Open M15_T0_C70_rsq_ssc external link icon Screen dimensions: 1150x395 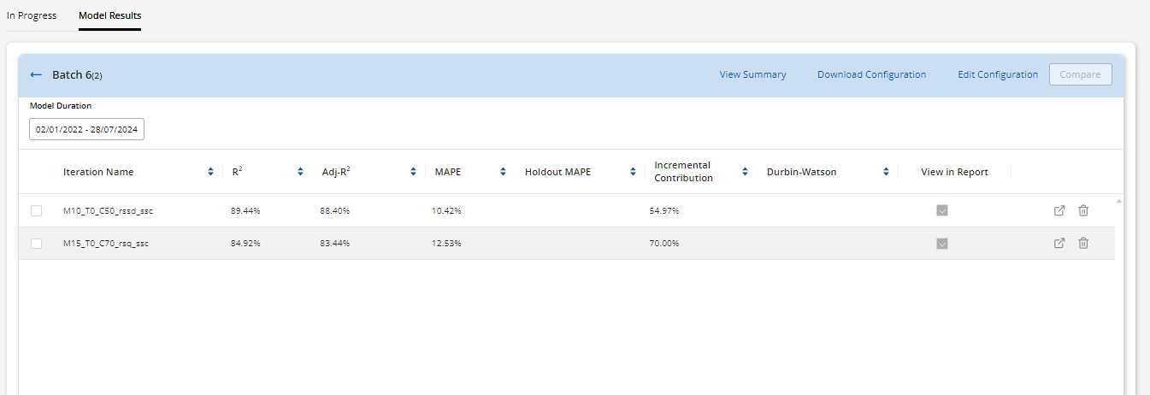1059,243
